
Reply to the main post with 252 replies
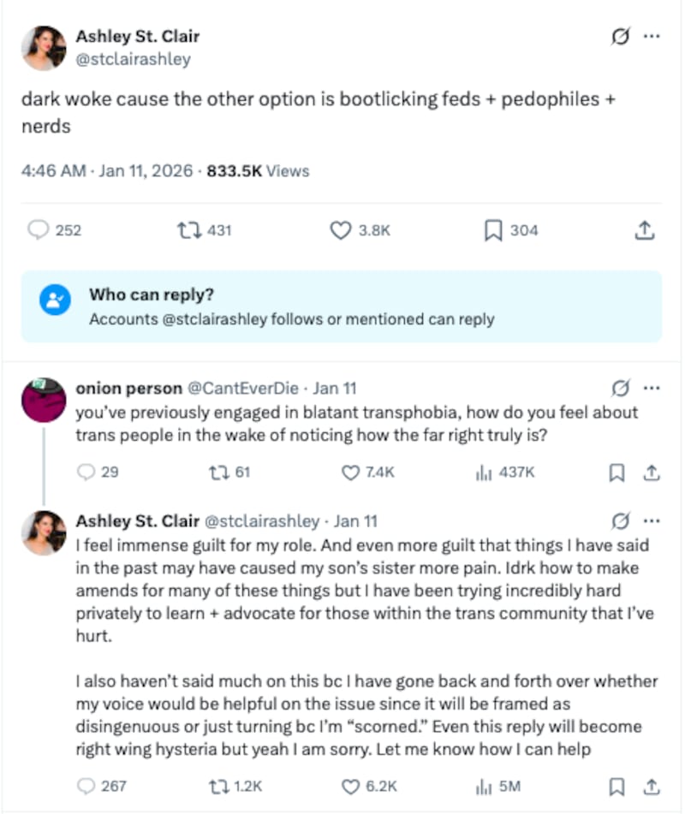(39, 230)
